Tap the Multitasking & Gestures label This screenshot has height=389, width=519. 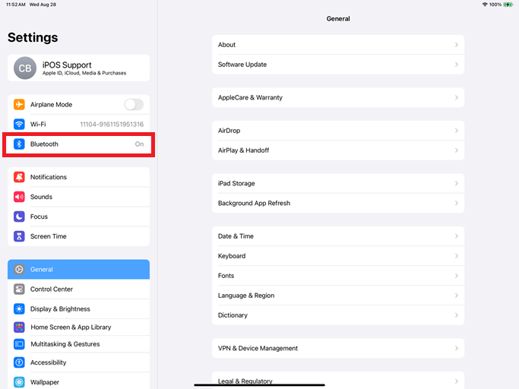tap(65, 344)
